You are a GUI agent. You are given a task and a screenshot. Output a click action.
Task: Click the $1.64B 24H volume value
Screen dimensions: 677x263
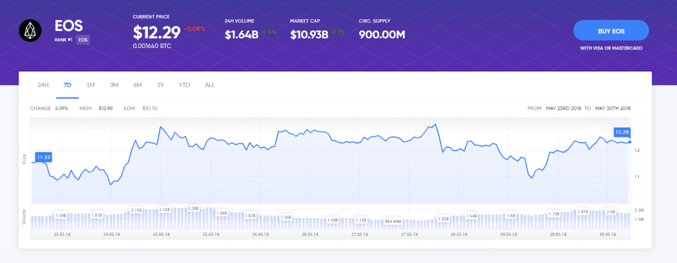241,34
